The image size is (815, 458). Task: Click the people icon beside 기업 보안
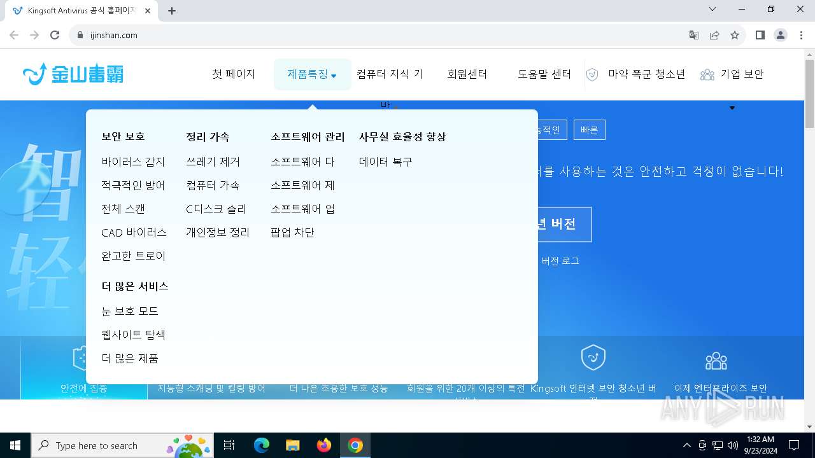(x=707, y=74)
